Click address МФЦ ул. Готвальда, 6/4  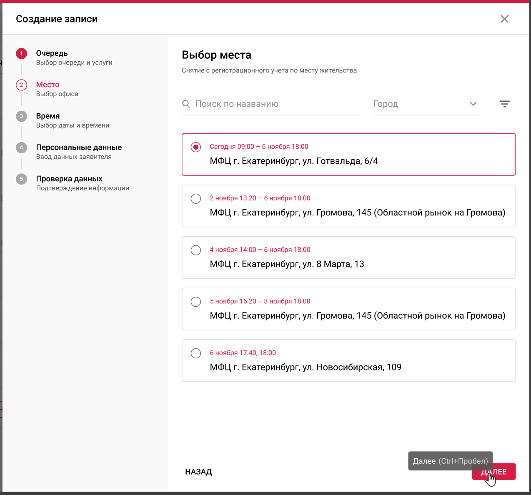tap(294, 161)
